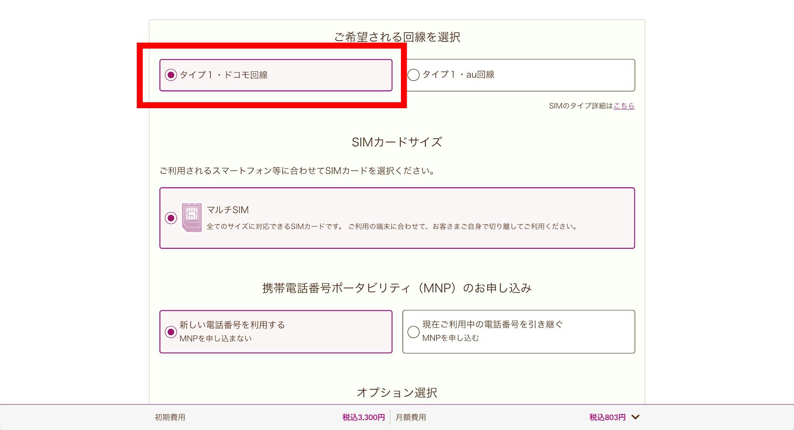
Task: Click the オプション選択 section heading
Action: coord(397,392)
